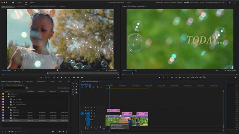Open Libraries panel tab
This screenshot has width=239, height=134.
(52, 82)
